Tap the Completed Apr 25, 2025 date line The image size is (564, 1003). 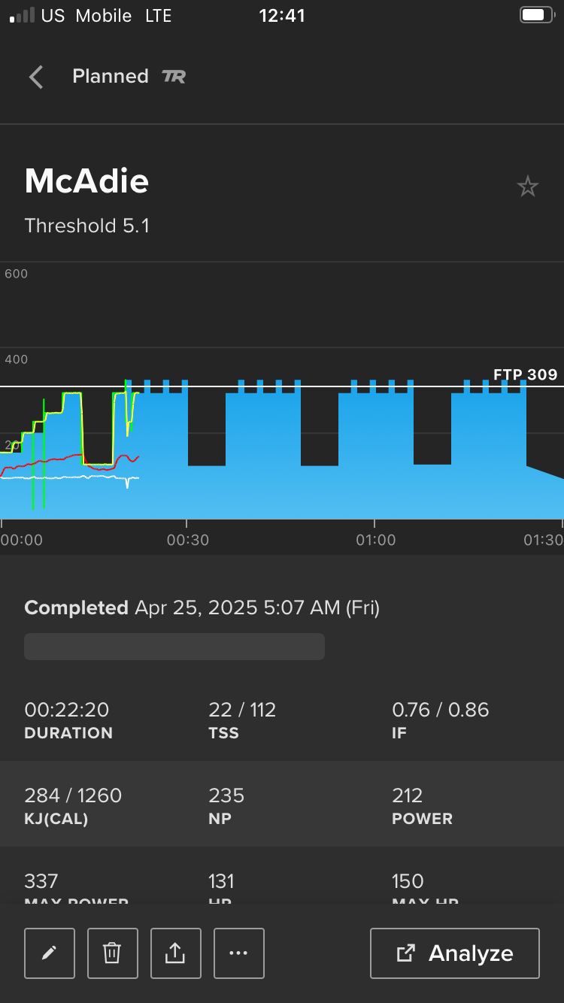coord(202,608)
